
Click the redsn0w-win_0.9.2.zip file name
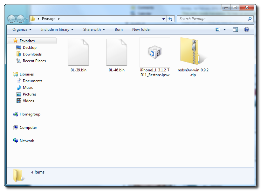point(193,72)
